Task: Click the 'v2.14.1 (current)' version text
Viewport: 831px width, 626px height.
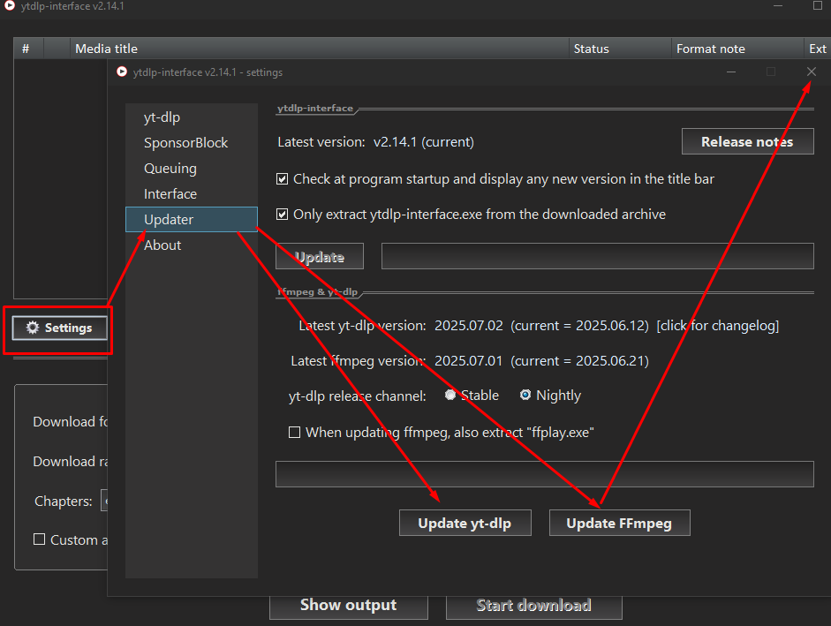Action: pos(424,142)
